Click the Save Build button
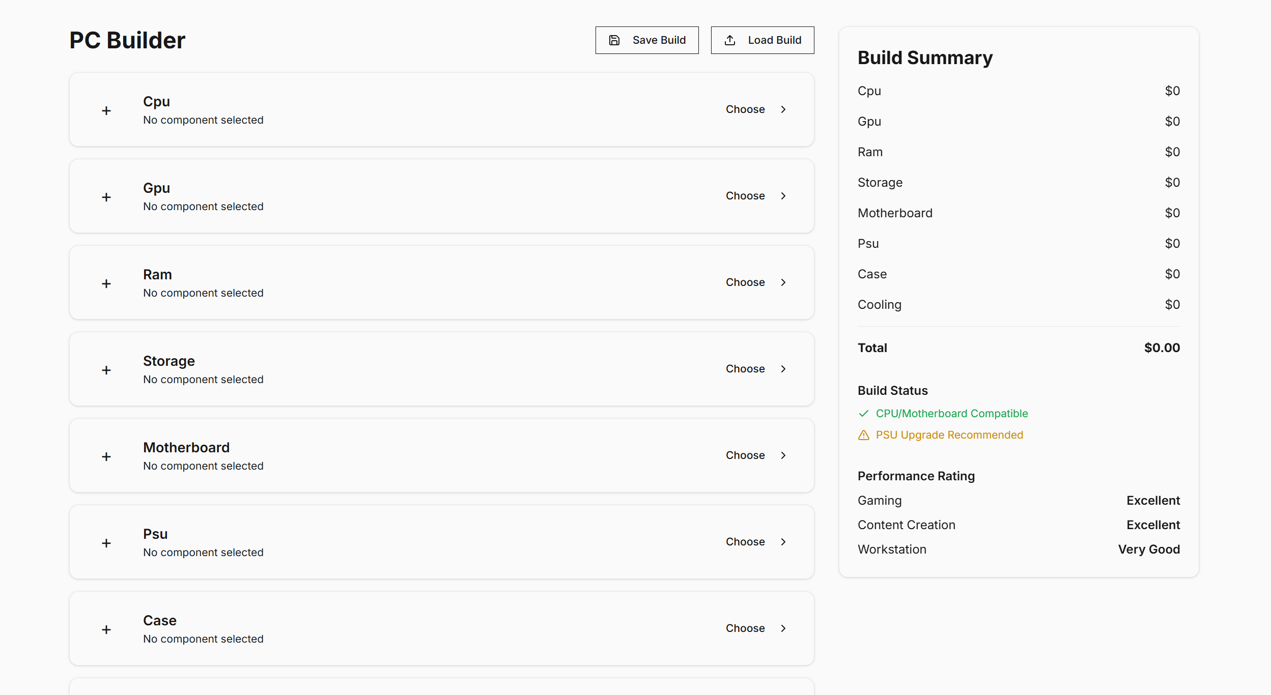The height and width of the screenshot is (695, 1271). tap(647, 40)
